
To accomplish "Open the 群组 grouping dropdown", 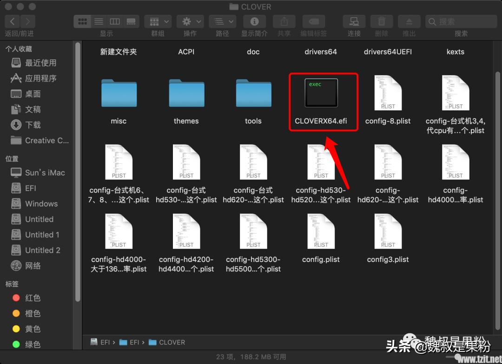I will [x=158, y=21].
